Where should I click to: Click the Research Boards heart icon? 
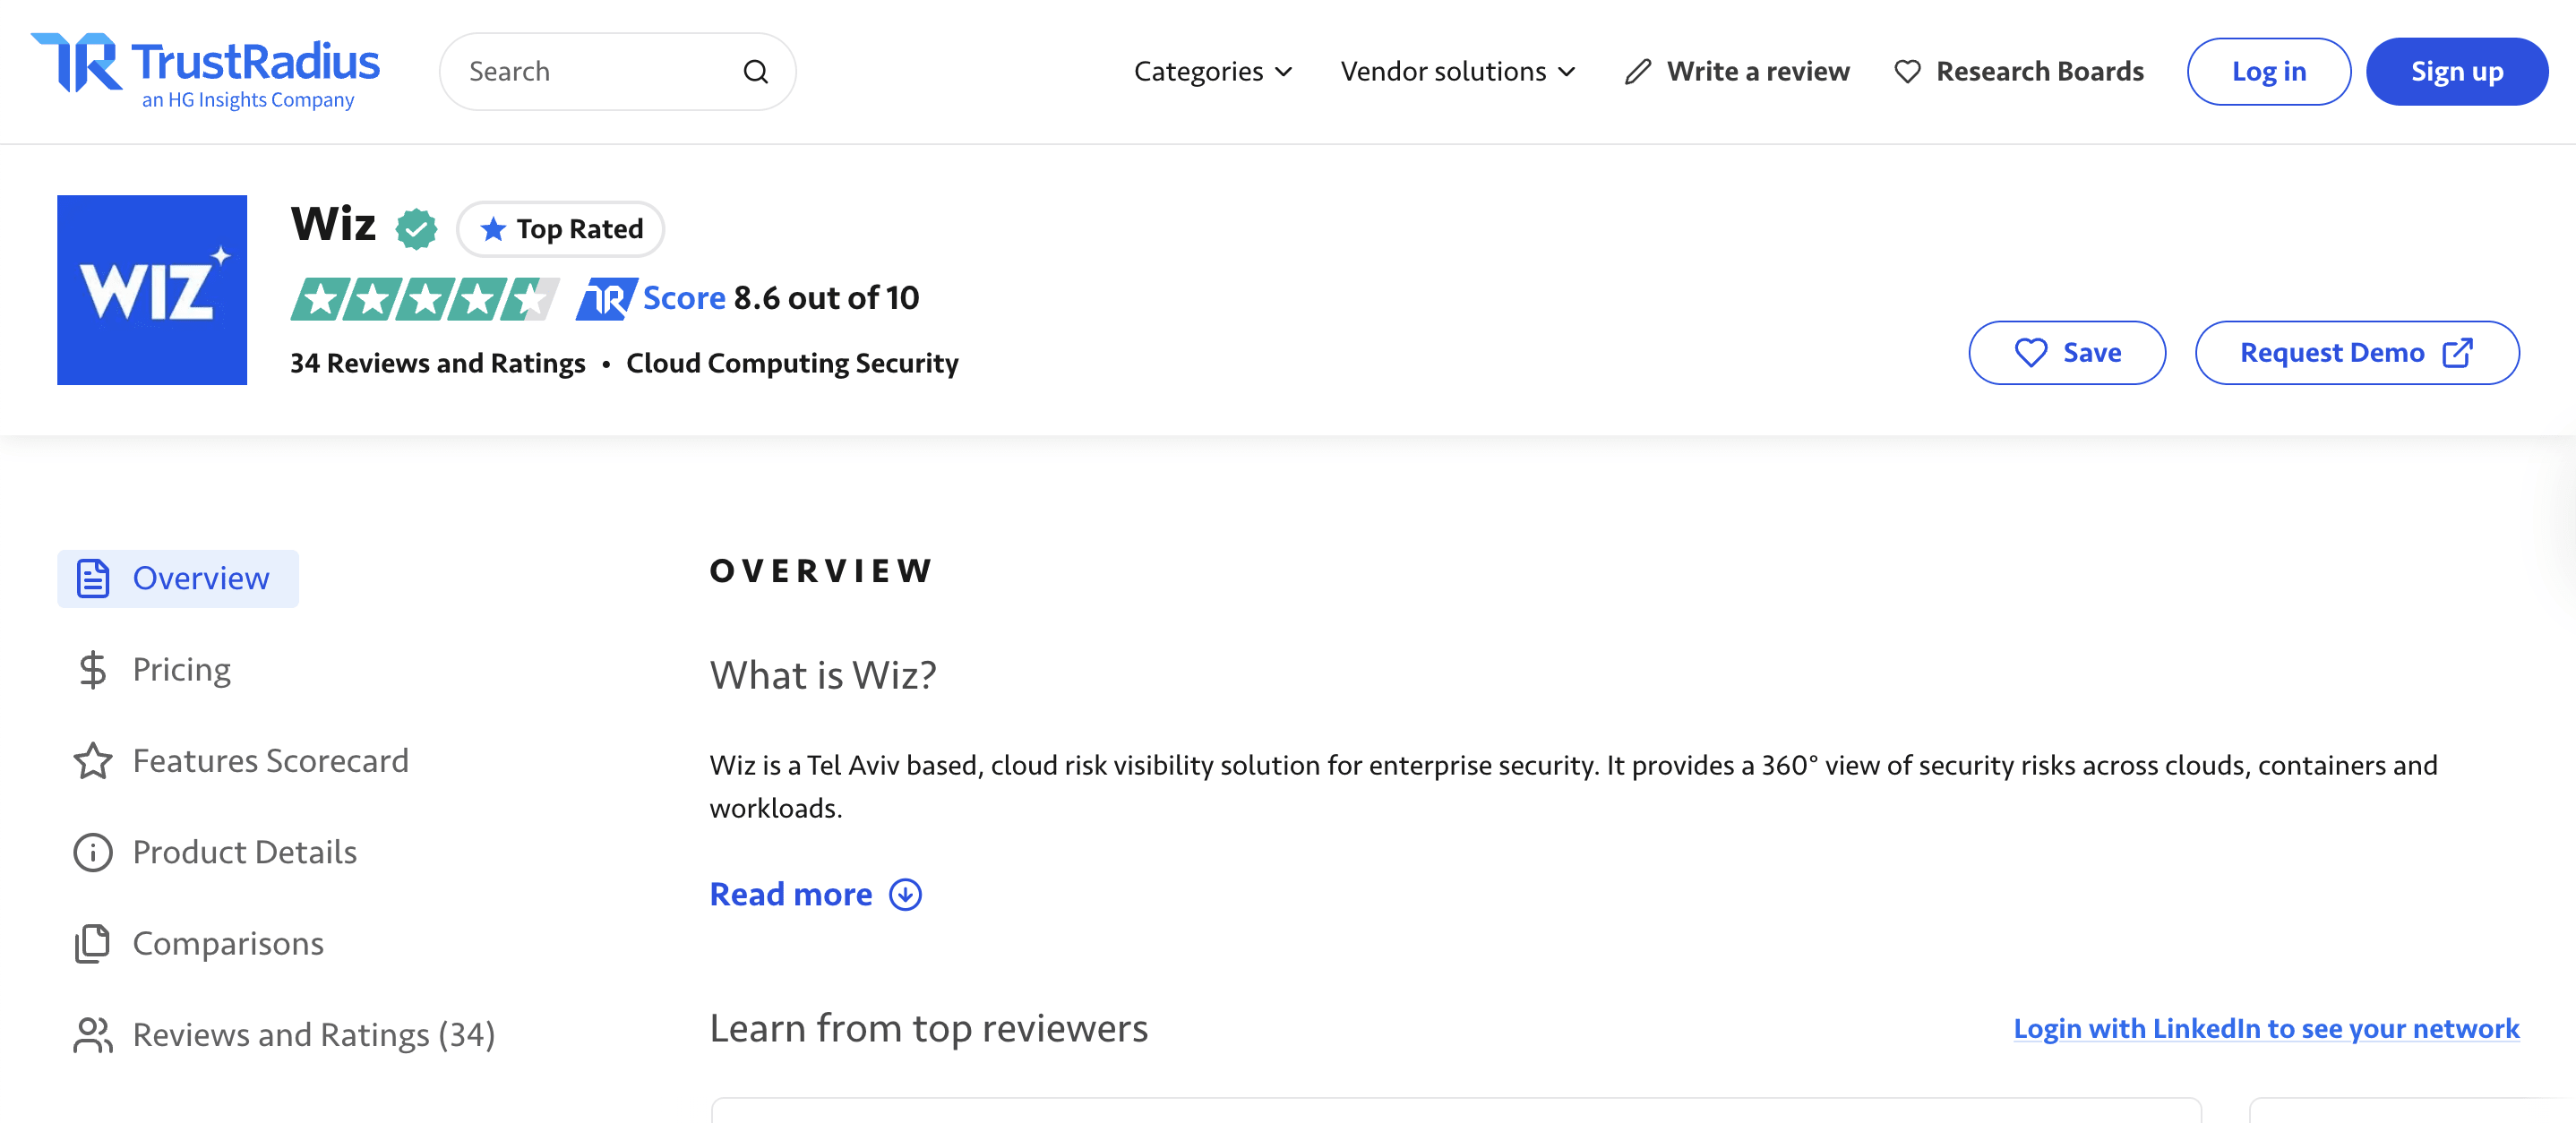(x=1906, y=71)
